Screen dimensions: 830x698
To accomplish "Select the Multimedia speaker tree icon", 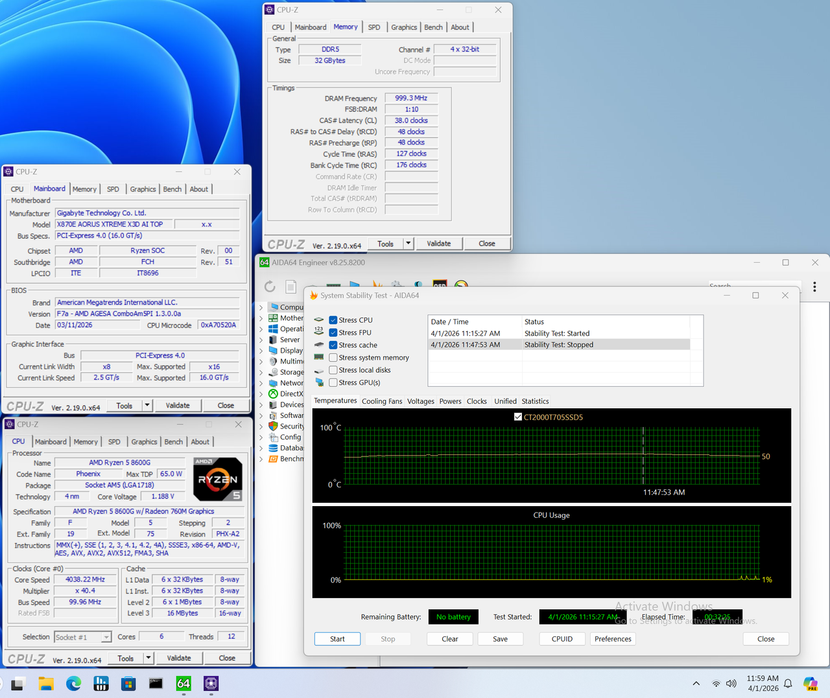I will pos(273,362).
